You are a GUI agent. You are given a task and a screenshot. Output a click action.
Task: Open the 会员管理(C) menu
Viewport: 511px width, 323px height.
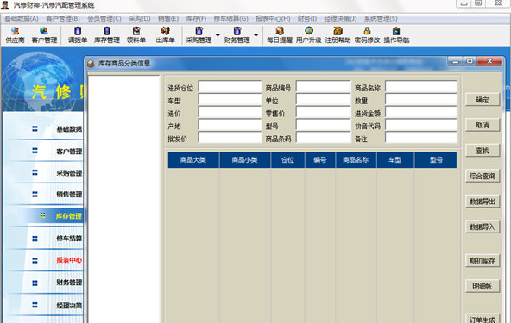pos(104,19)
